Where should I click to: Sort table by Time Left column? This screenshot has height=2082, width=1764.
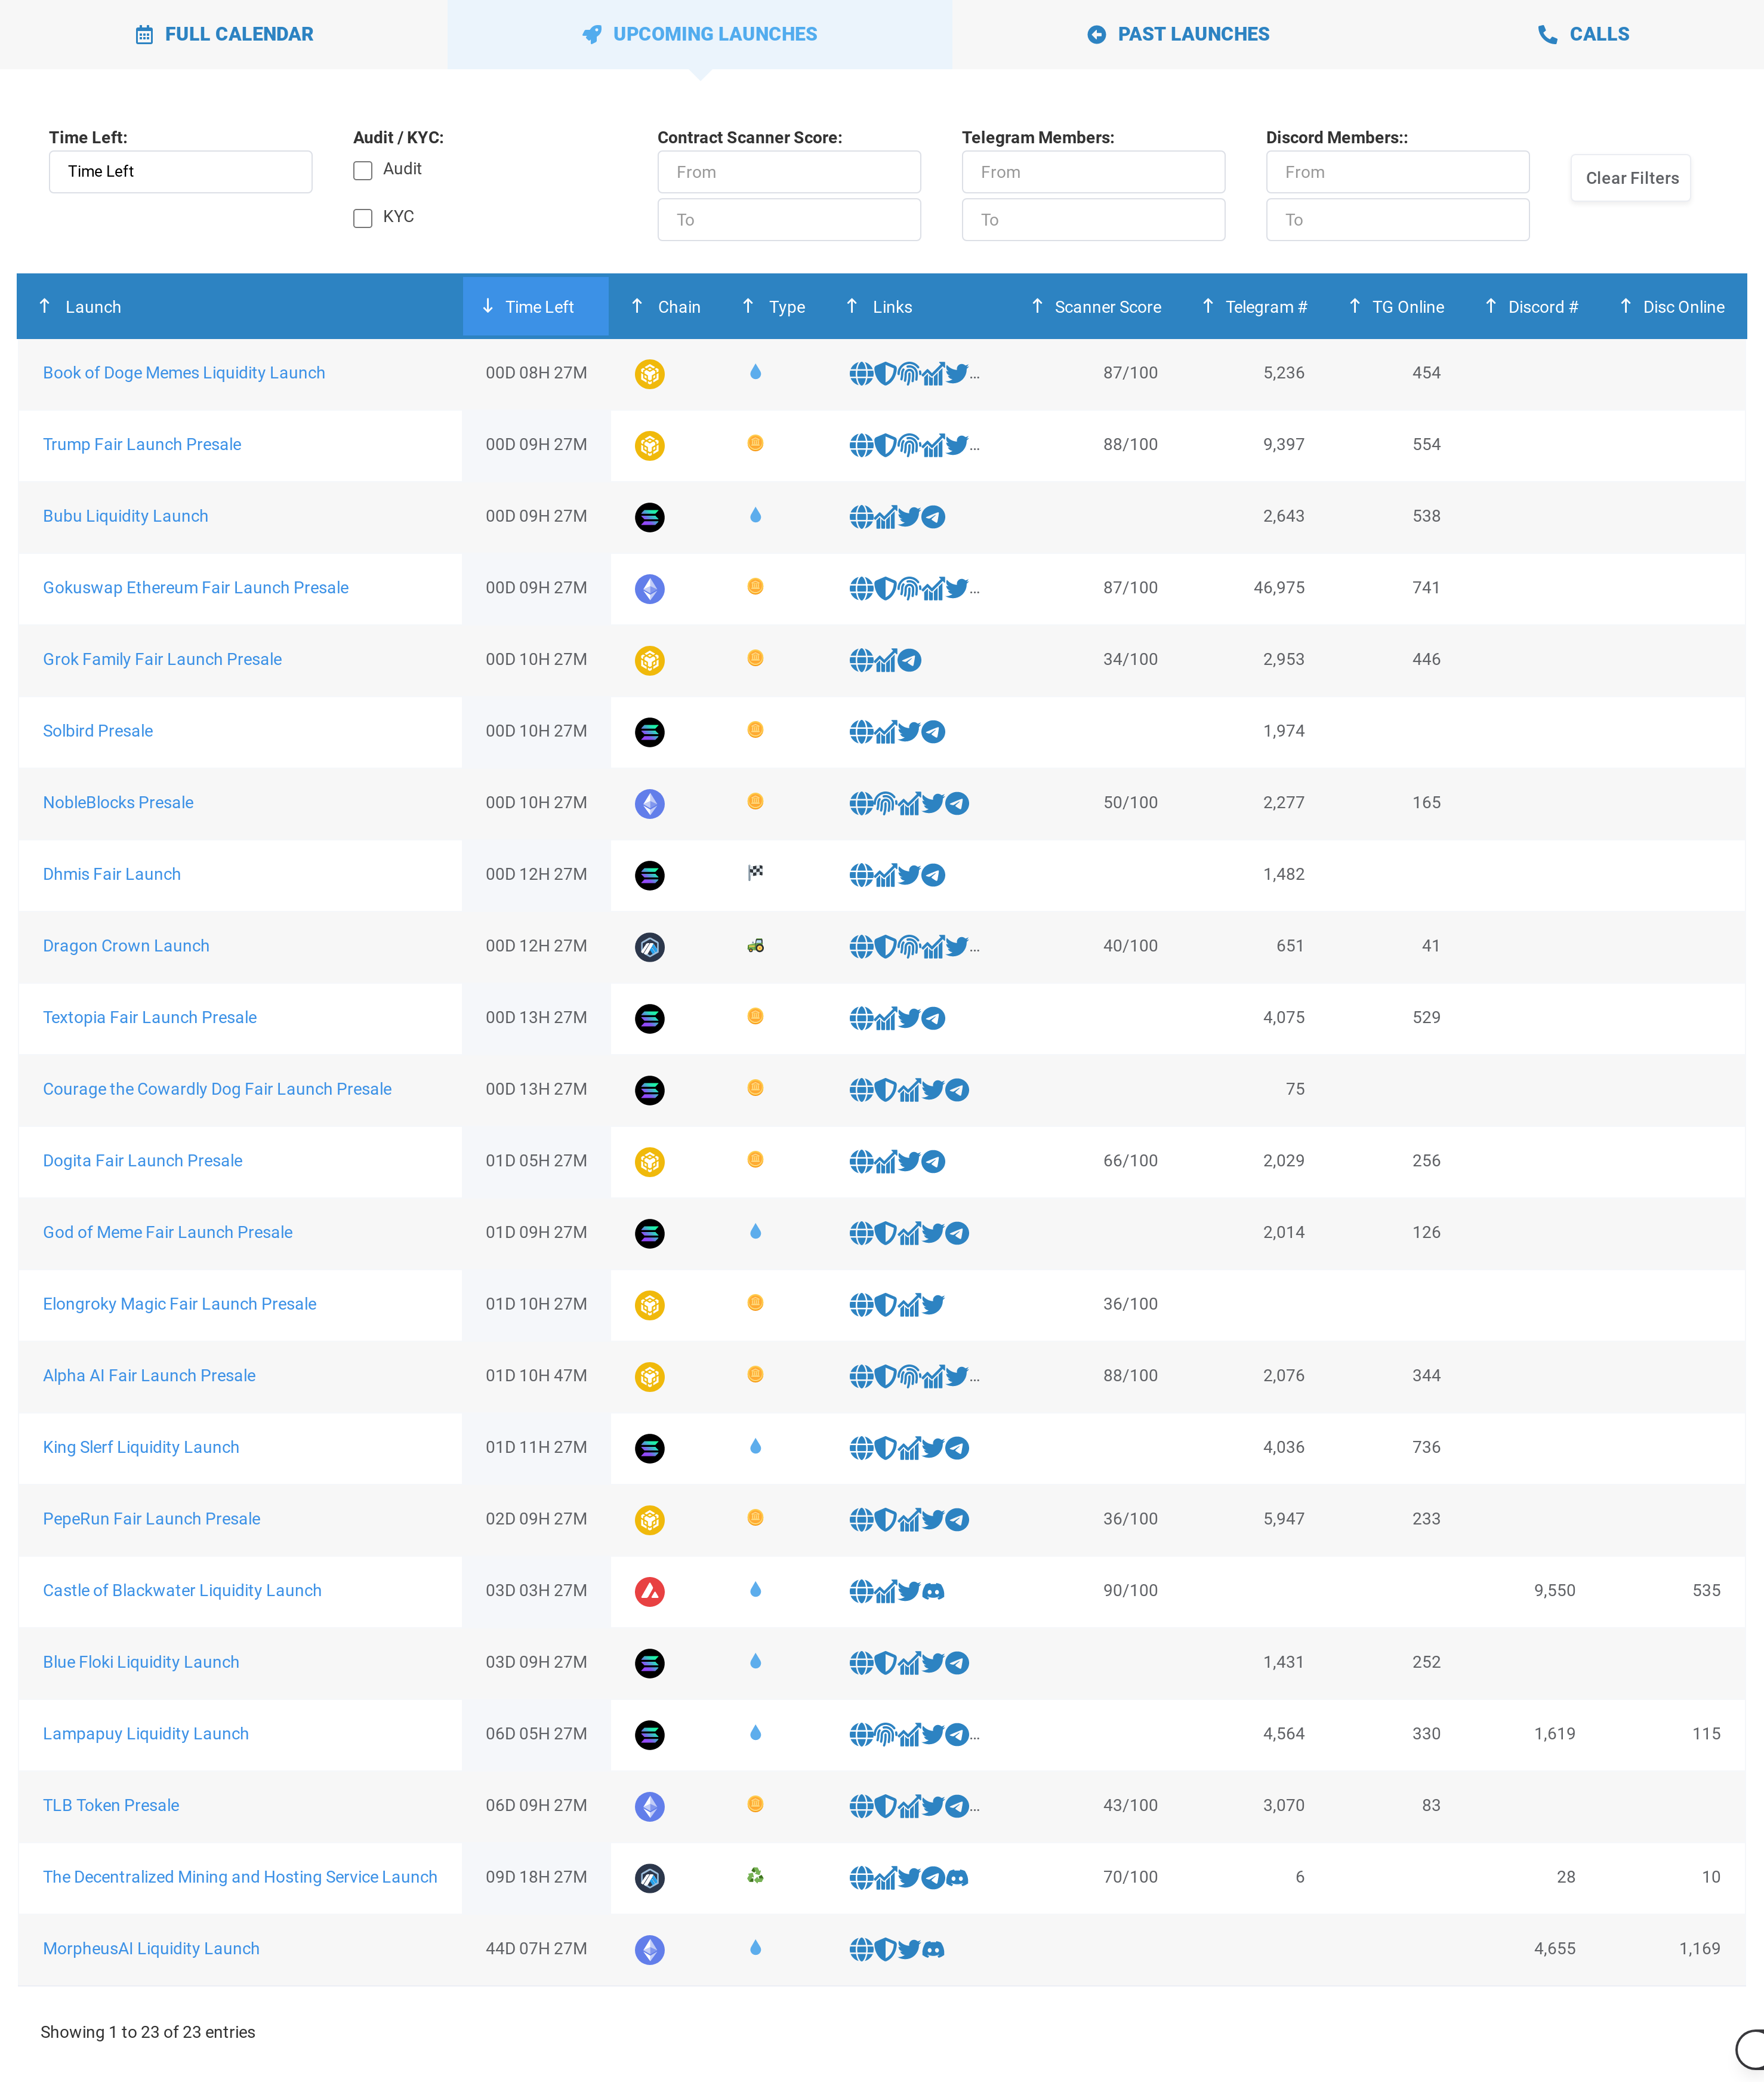pos(536,307)
